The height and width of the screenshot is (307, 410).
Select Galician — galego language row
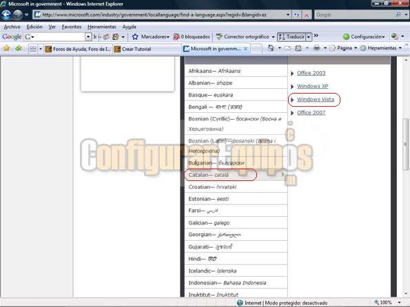pos(236,223)
